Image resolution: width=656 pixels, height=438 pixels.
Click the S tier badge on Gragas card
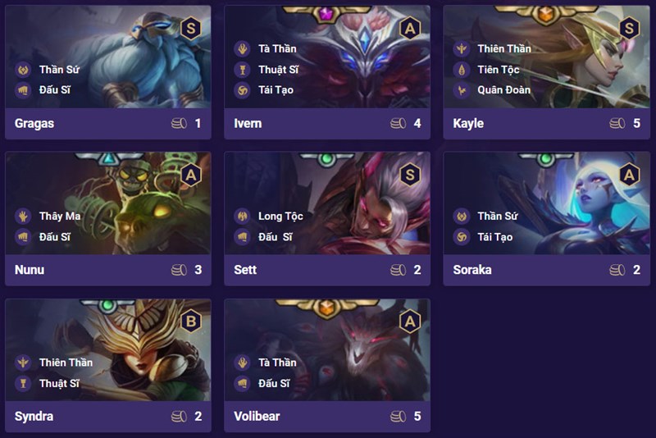coord(191,29)
